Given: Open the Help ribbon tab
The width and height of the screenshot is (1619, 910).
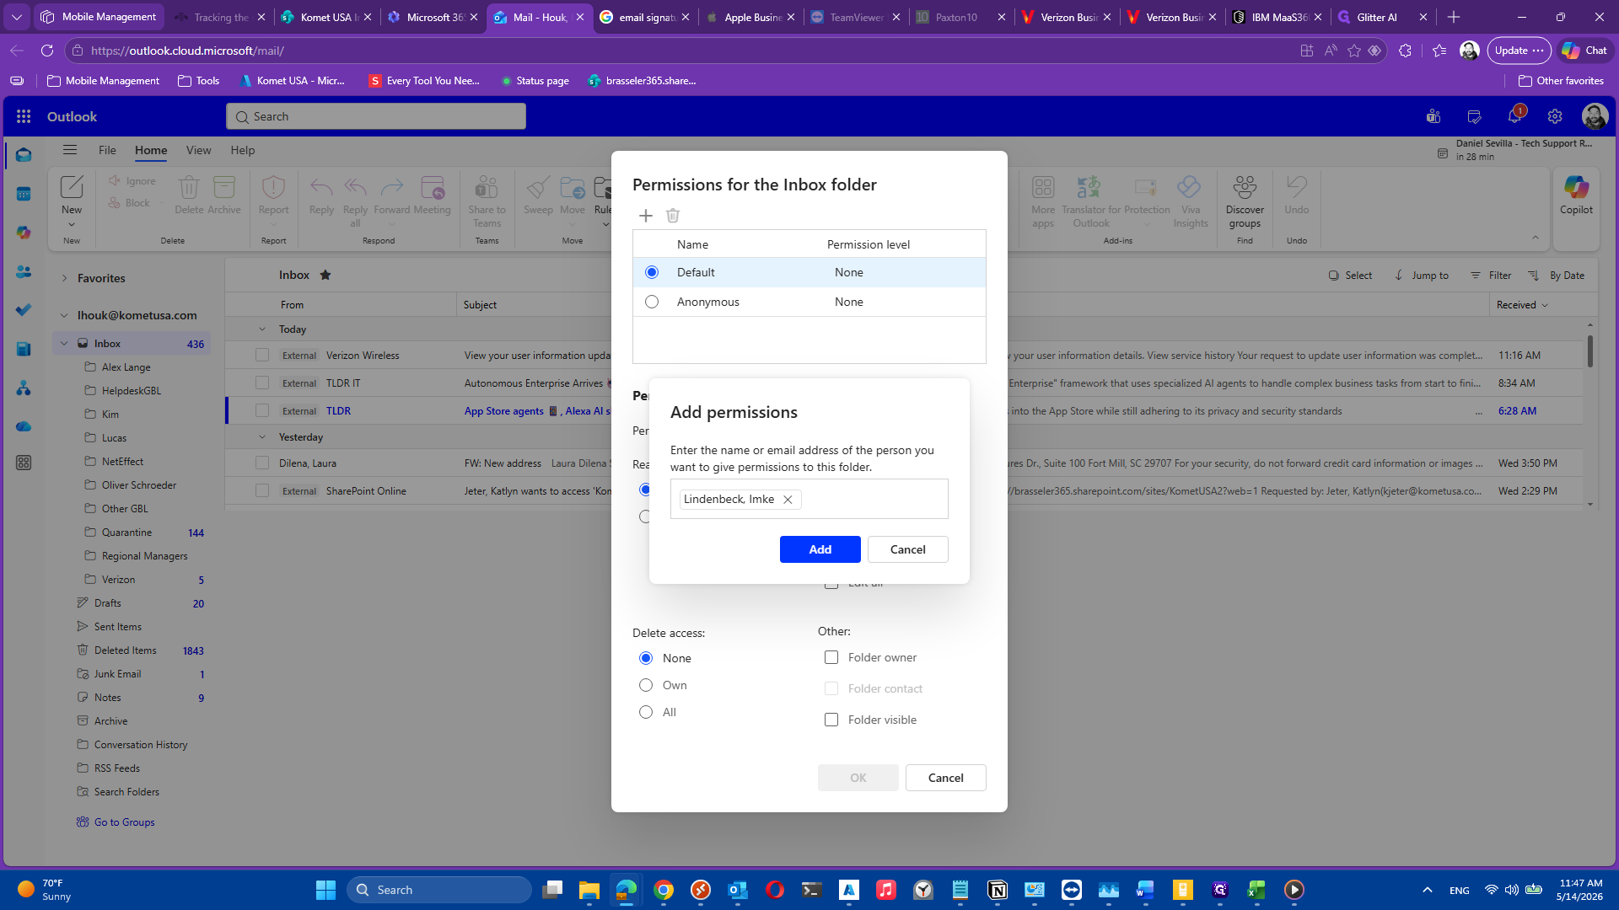Looking at the screenshot, I should point(243,150).
